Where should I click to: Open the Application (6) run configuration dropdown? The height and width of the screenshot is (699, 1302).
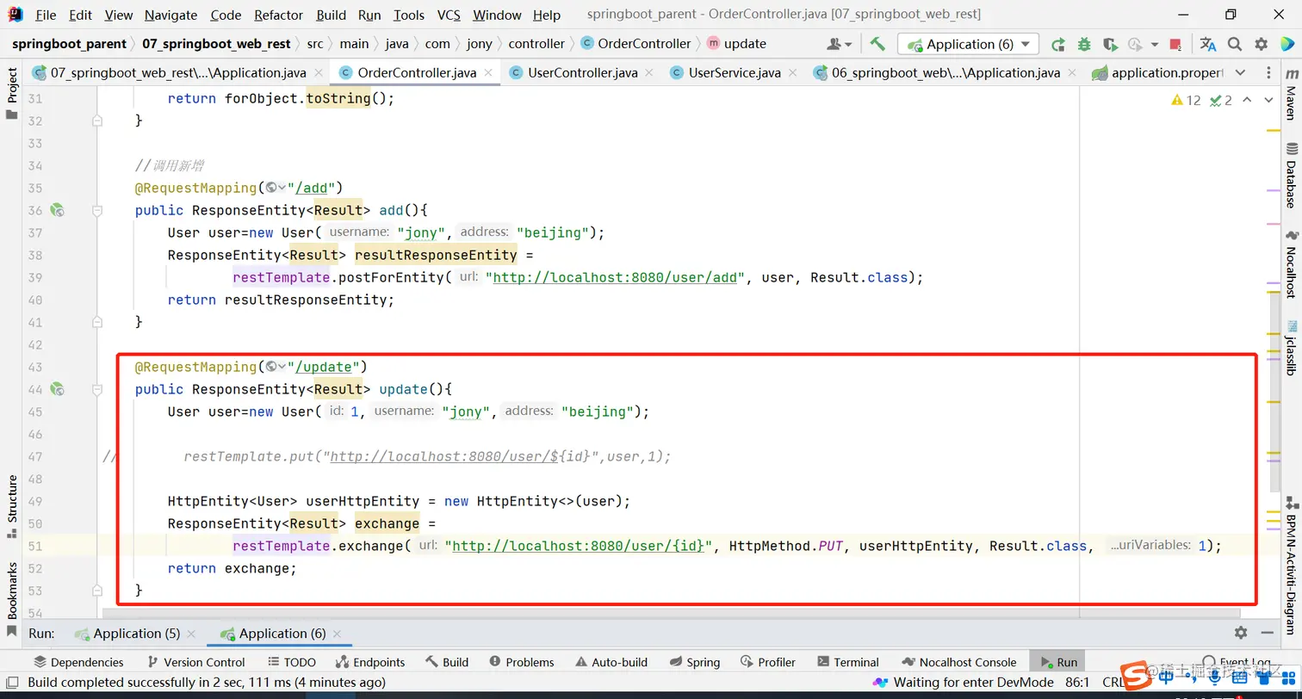tap(968, 44)
